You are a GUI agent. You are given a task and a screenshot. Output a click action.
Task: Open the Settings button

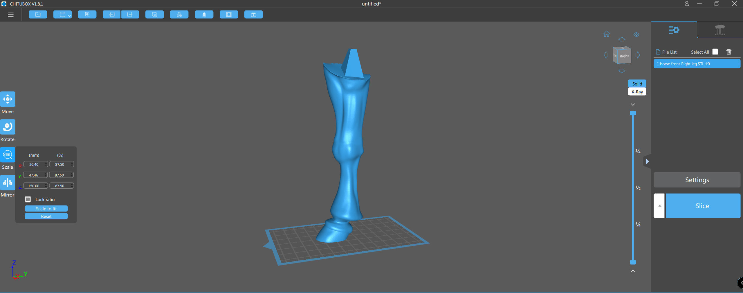pyautogui.click(x=697, y=180)
